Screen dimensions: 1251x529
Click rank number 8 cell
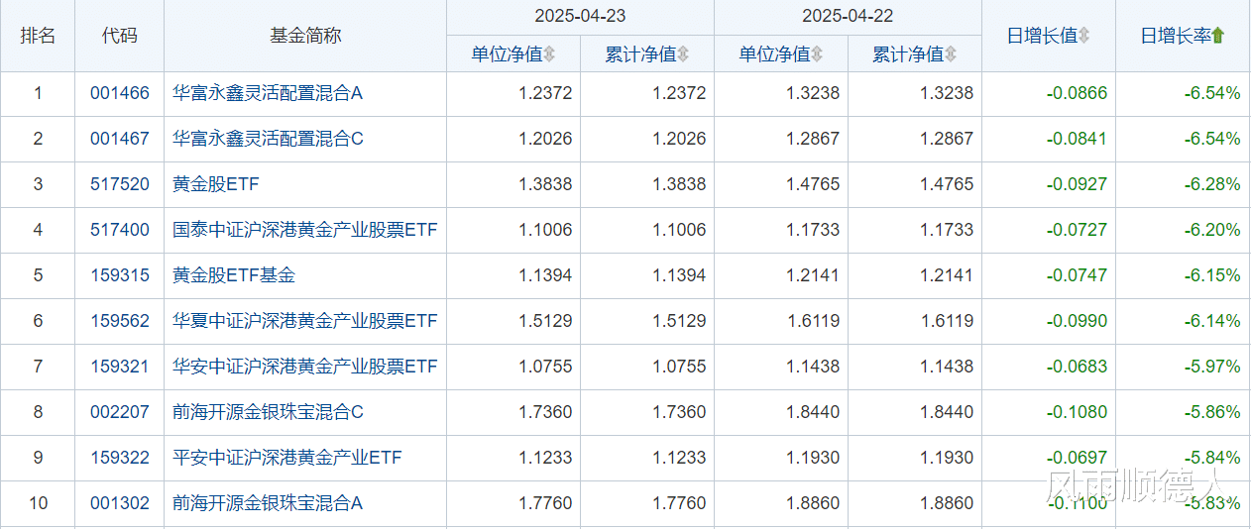(38, 412)
